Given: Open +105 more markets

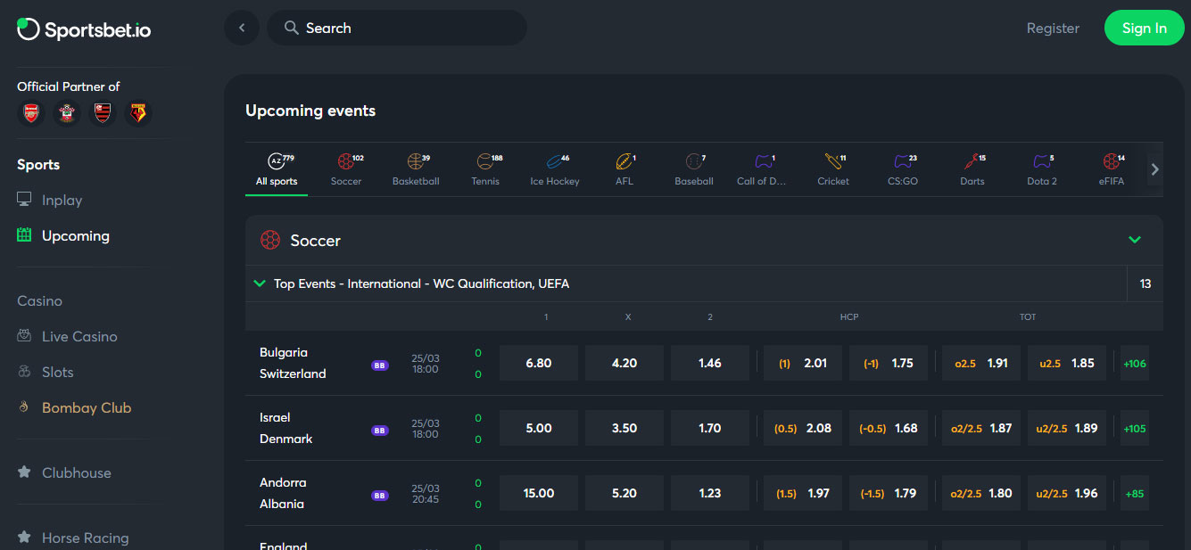Looking at the screenshot, I should 1135,428.
